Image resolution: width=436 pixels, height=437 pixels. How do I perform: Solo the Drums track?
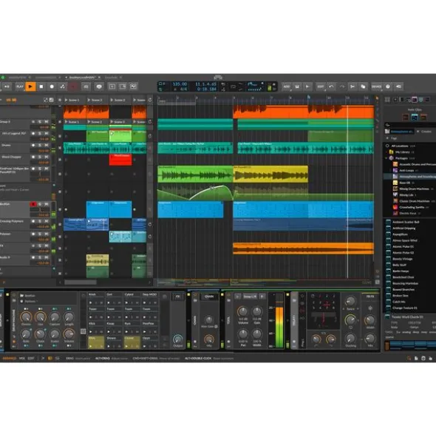tap(40, 145)
